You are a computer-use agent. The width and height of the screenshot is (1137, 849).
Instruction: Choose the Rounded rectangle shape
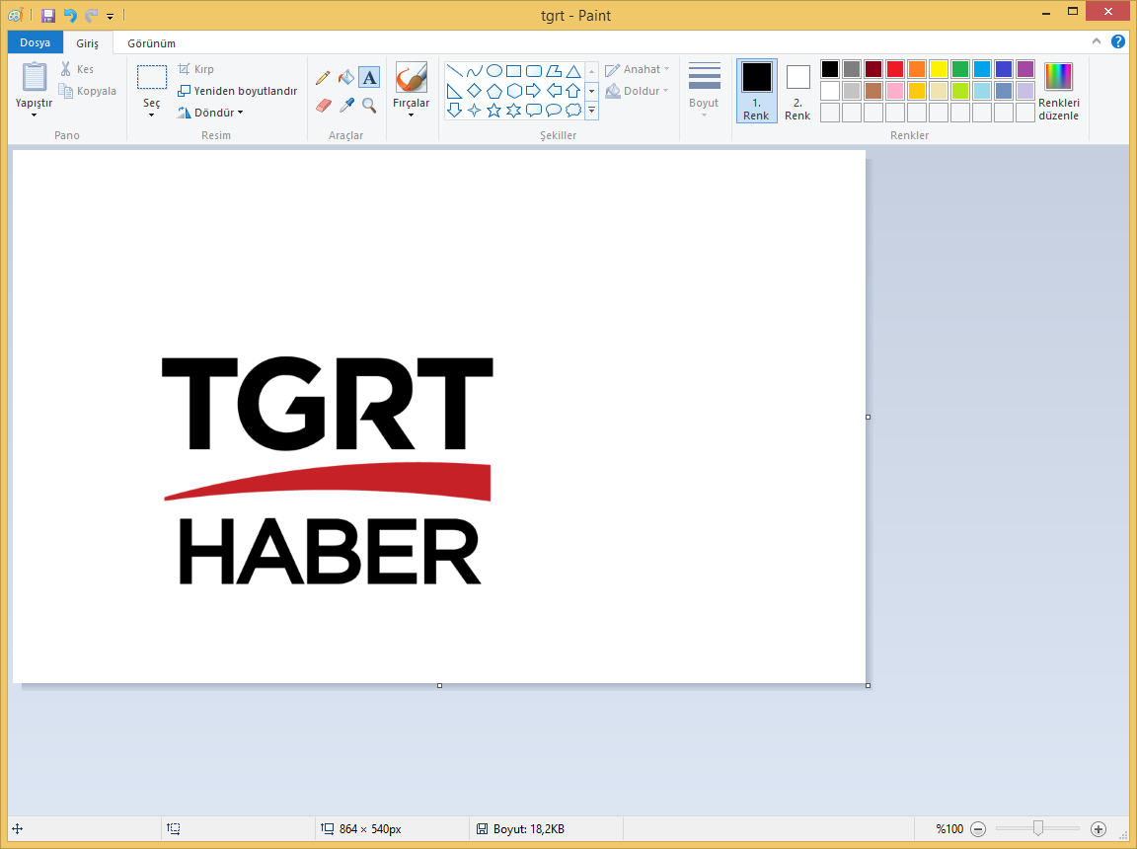click(534, 71)
